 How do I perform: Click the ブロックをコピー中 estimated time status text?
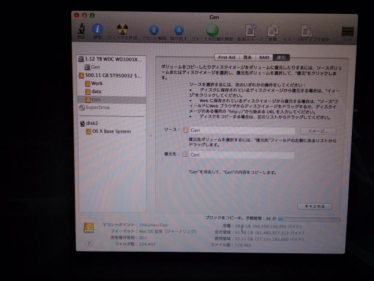tap(241, 218)
